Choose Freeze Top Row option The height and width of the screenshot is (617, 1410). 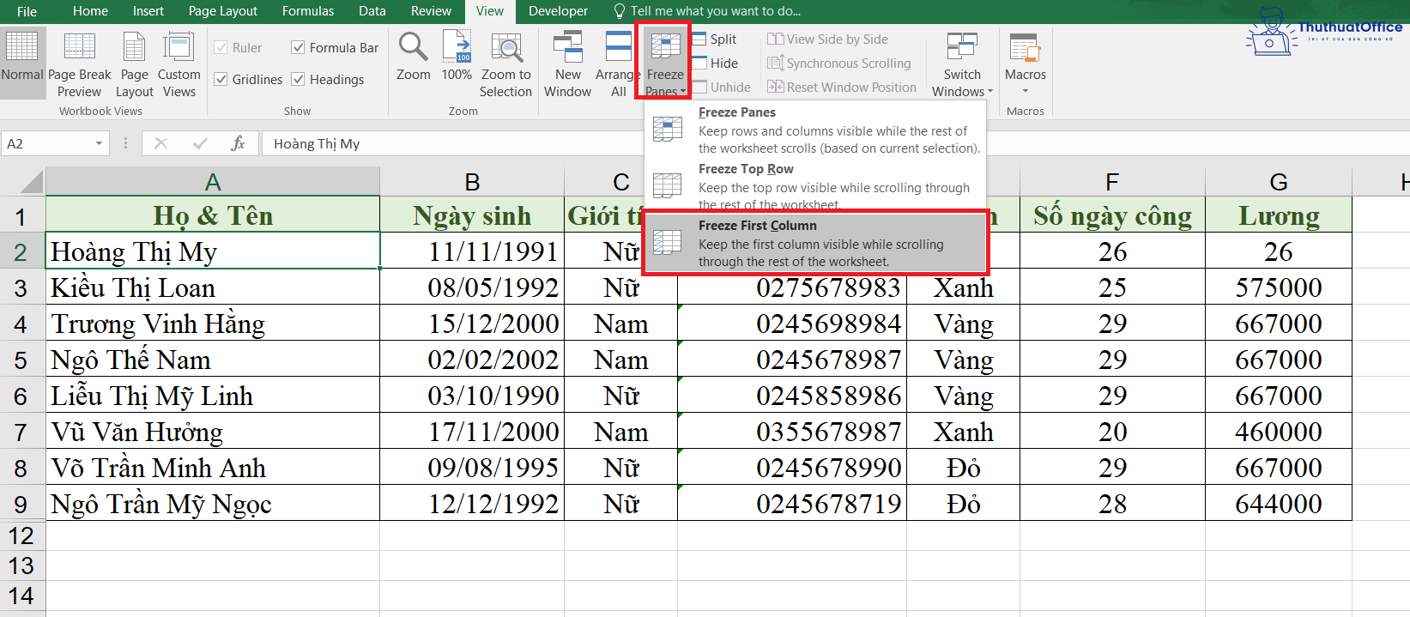pyautogui.click(x=814, y=186)
